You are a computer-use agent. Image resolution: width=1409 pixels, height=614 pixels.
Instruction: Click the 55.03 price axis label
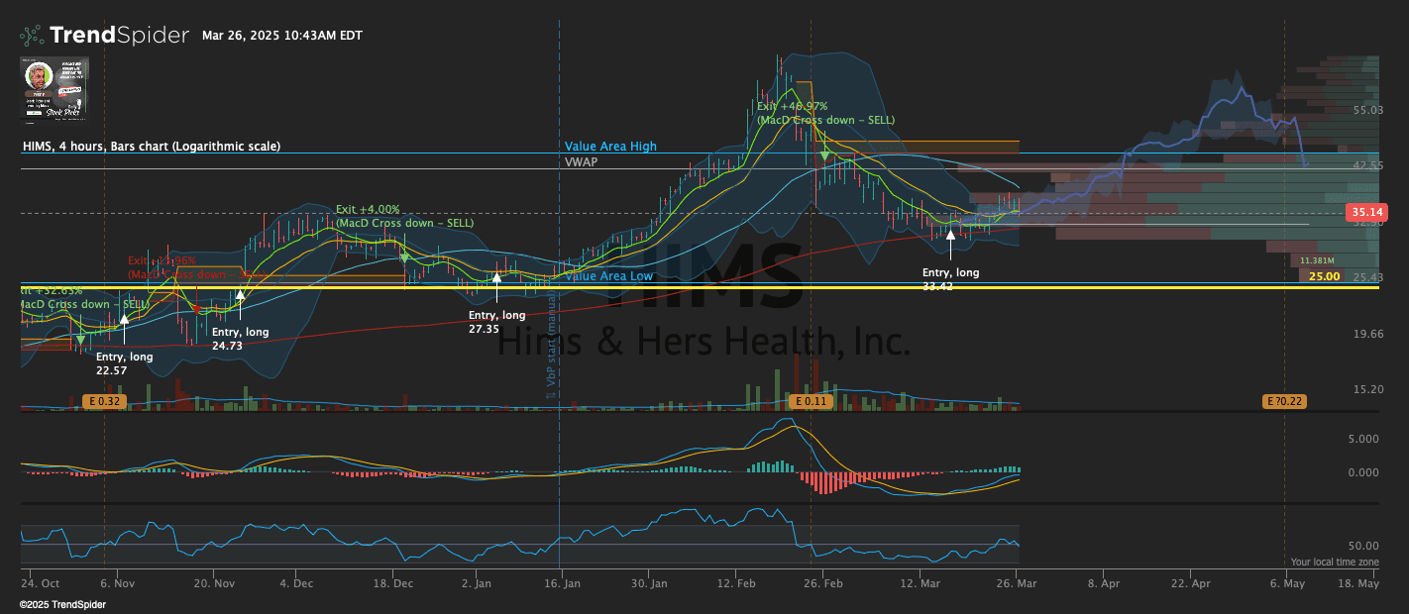(x=1367, y=110)
